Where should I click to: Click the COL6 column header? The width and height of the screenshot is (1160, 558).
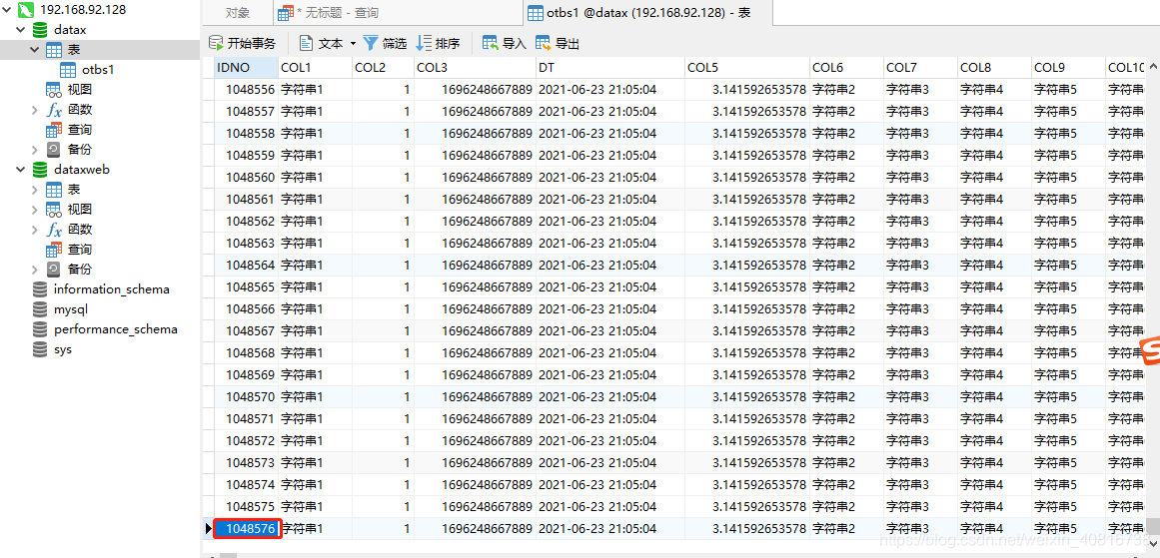[x=847, y=67]
